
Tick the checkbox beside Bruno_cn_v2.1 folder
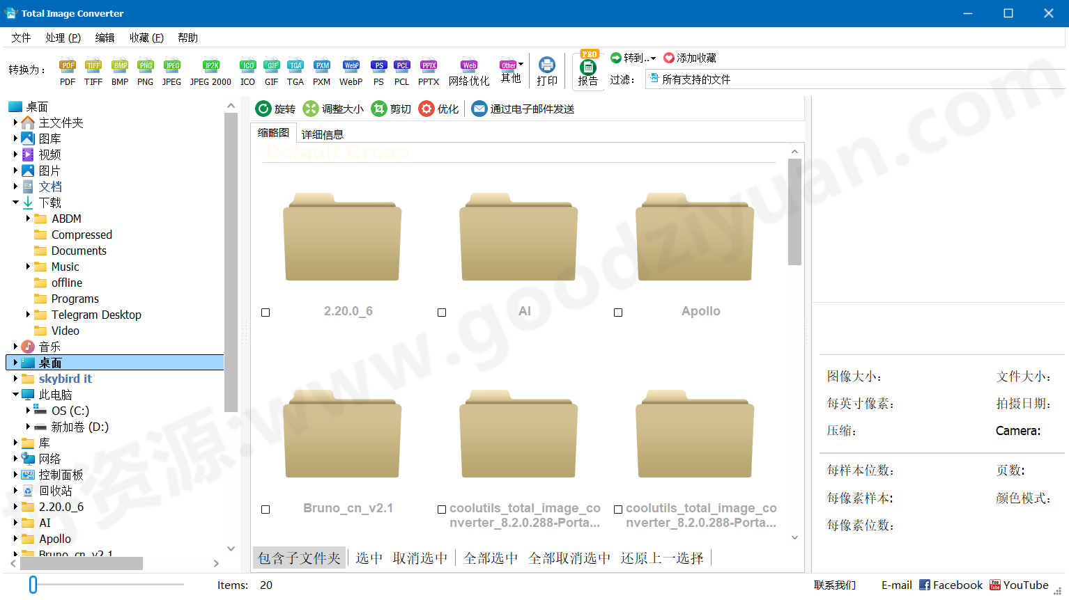(266, 510)
